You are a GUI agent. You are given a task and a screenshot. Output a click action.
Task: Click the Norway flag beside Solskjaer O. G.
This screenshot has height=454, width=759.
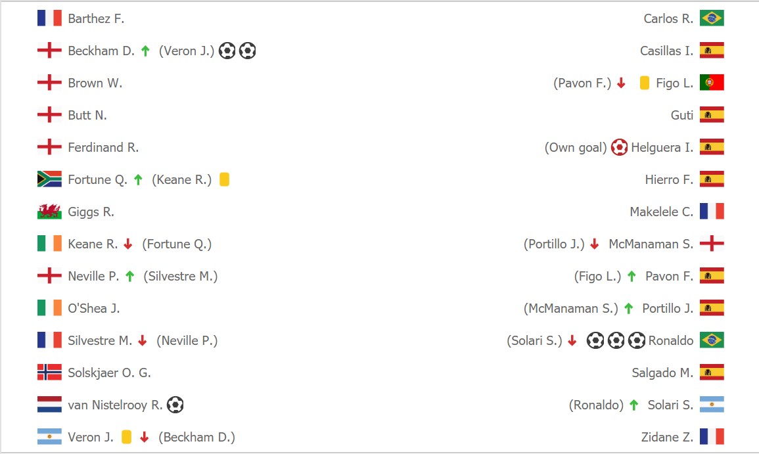pos(49,373)
